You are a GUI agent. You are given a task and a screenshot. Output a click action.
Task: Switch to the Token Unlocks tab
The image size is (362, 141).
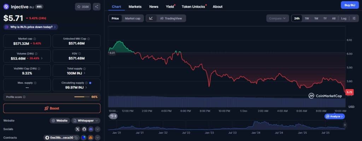[193, 7]
